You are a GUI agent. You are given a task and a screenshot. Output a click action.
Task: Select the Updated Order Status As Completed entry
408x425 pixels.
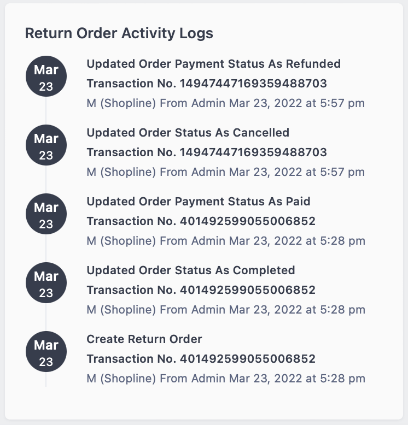point(191,271)
